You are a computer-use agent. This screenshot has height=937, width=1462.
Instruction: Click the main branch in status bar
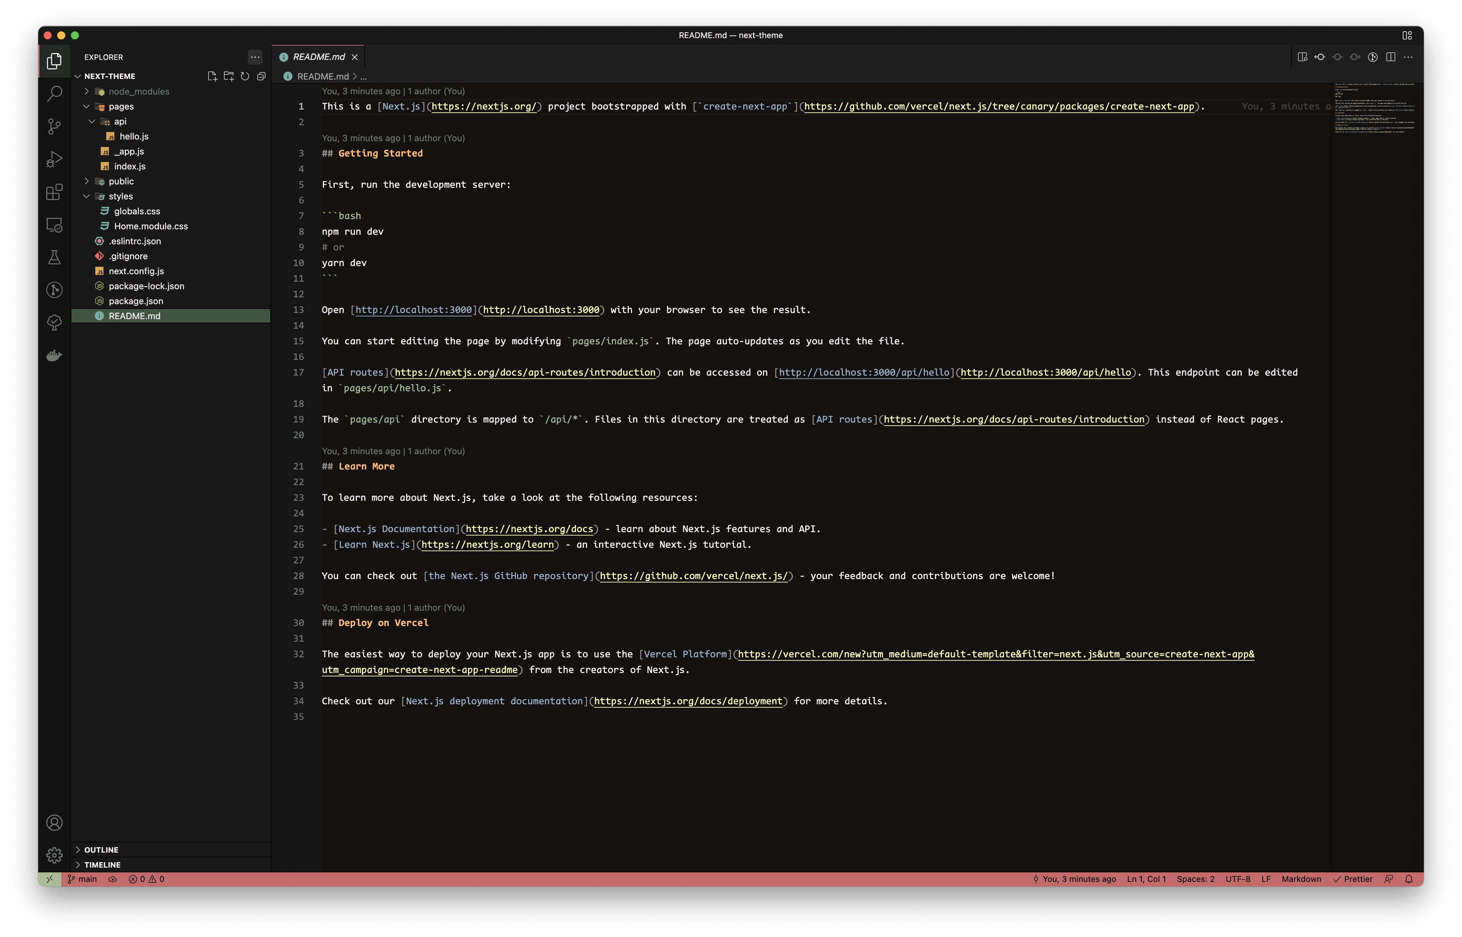pos(82,878)
